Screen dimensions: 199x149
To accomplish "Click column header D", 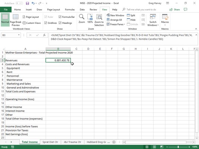I will point(88,49).
